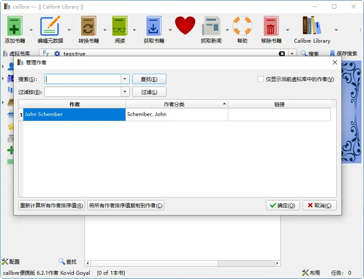Expand the Edit metadata dropdown arrow

(x=69, y=30)
